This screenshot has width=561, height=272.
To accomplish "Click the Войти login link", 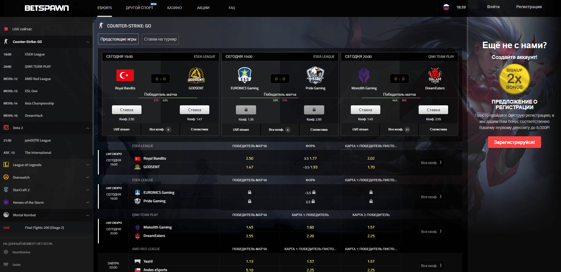I will click(493, 7).
